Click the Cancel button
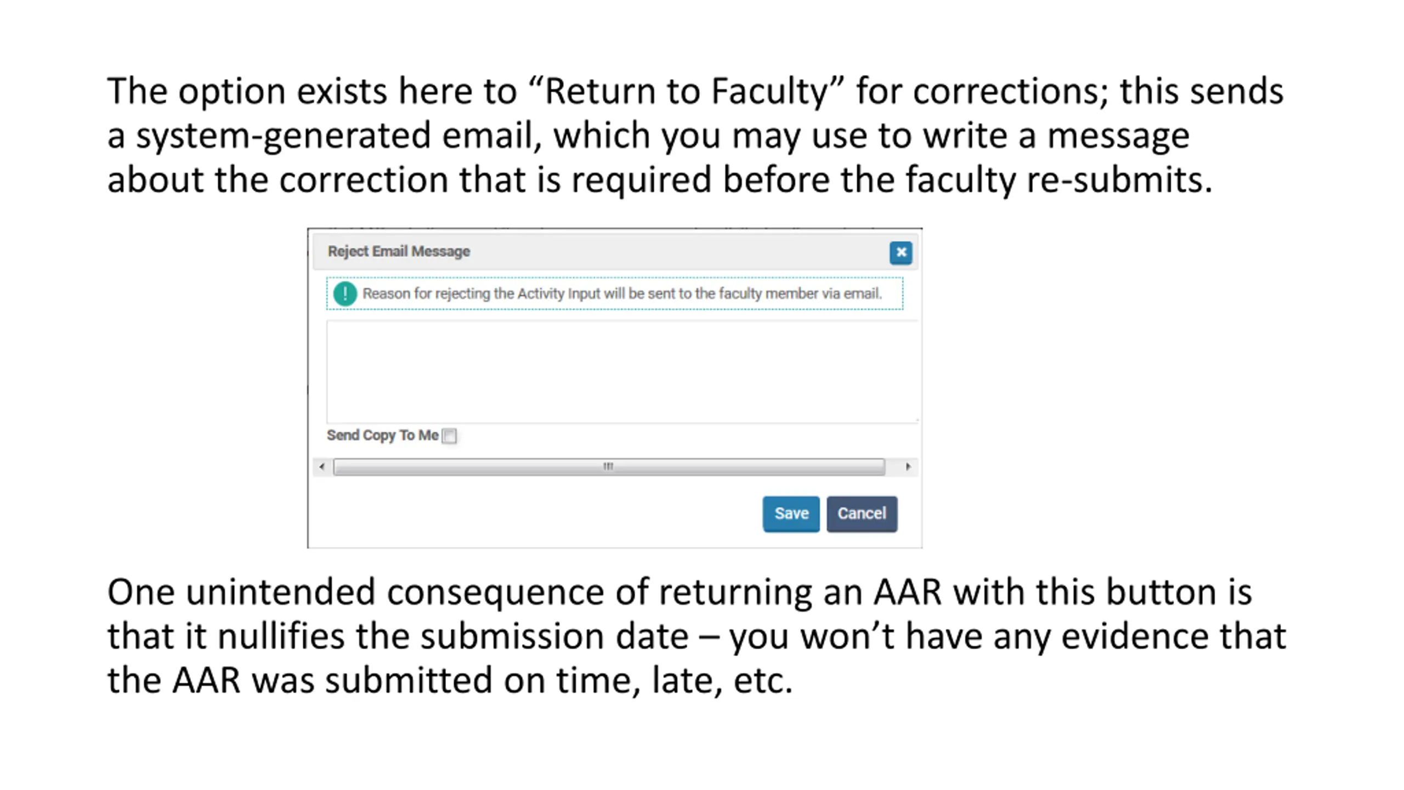Image resolution: width=1404 pixels, height=790 pixels. coord(862,514)
